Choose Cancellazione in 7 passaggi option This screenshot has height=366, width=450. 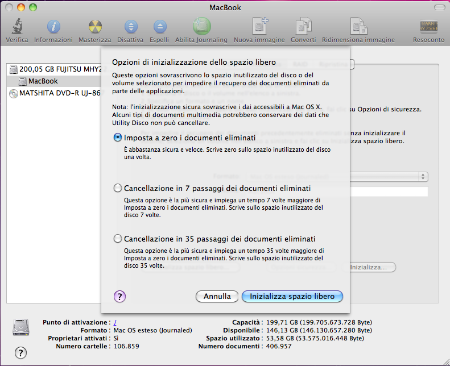pos(118,188)
